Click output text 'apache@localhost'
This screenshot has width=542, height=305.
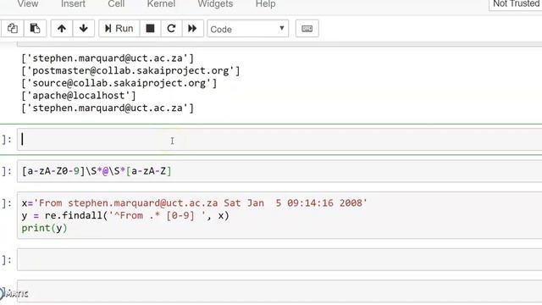(x=79, y=96)
